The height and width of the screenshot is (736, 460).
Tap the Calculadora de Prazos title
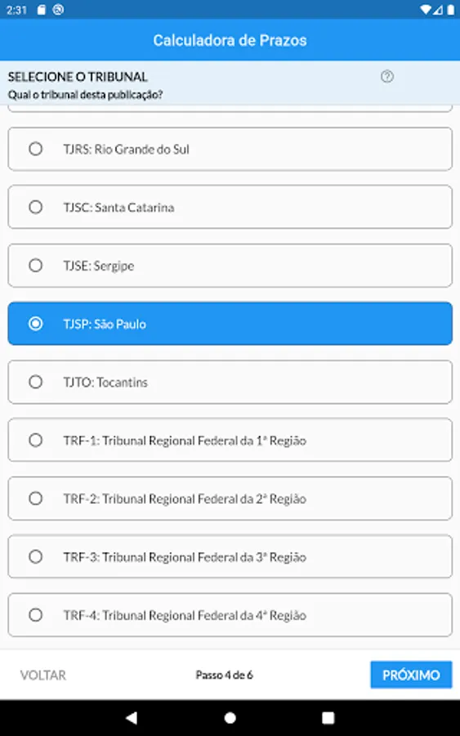coord(230,40)
